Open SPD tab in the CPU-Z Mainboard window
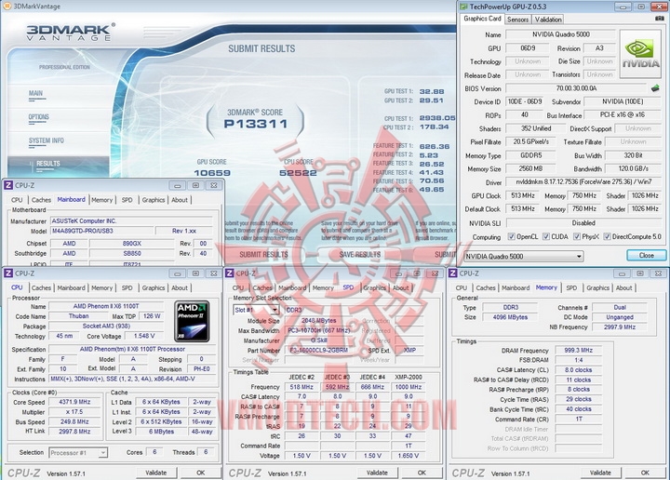The height and width of the screenshot is (480, 670). tap(127, 200)
